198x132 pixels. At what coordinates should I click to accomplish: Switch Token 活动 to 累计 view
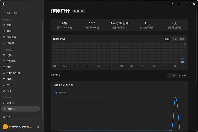coord(182,39)
